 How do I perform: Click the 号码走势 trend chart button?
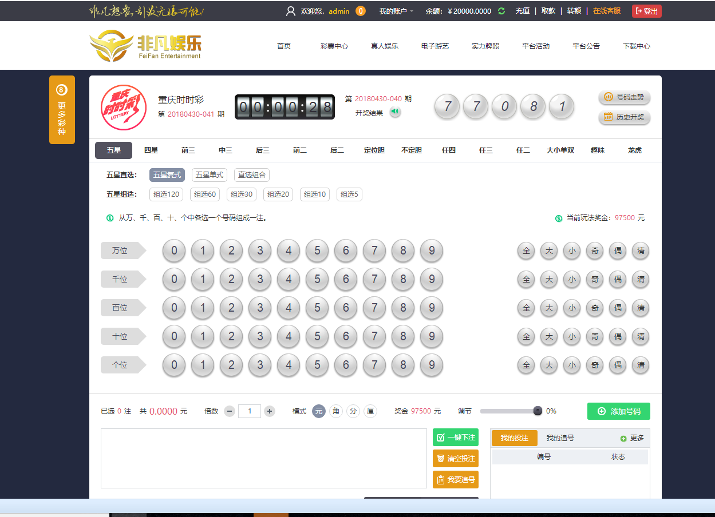click(625, 97)
